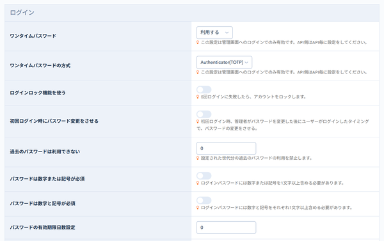Click the 過去のパスワードは利用できない number field
Image resolution: width=384 pixels, height=241 pixels.
click(226, 148)
